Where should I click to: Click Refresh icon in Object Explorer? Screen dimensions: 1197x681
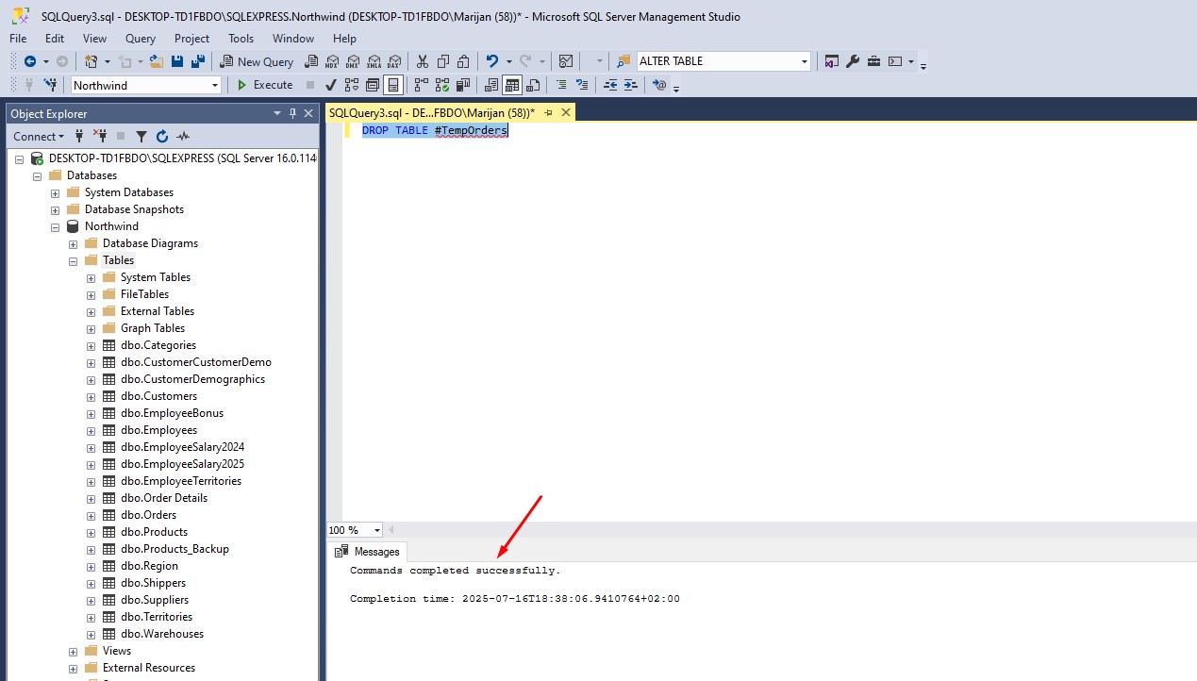click(162, 137)
